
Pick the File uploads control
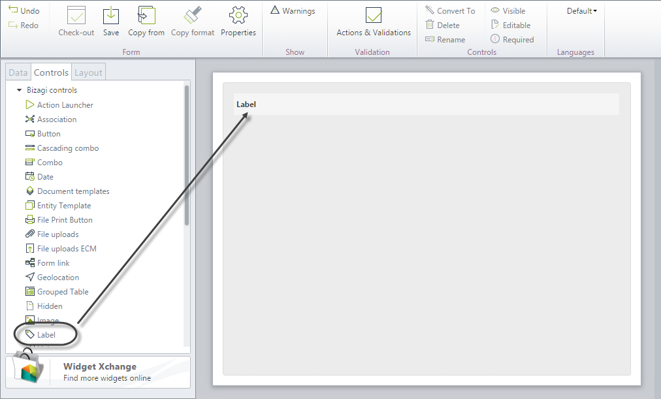(x=52, y=234)
